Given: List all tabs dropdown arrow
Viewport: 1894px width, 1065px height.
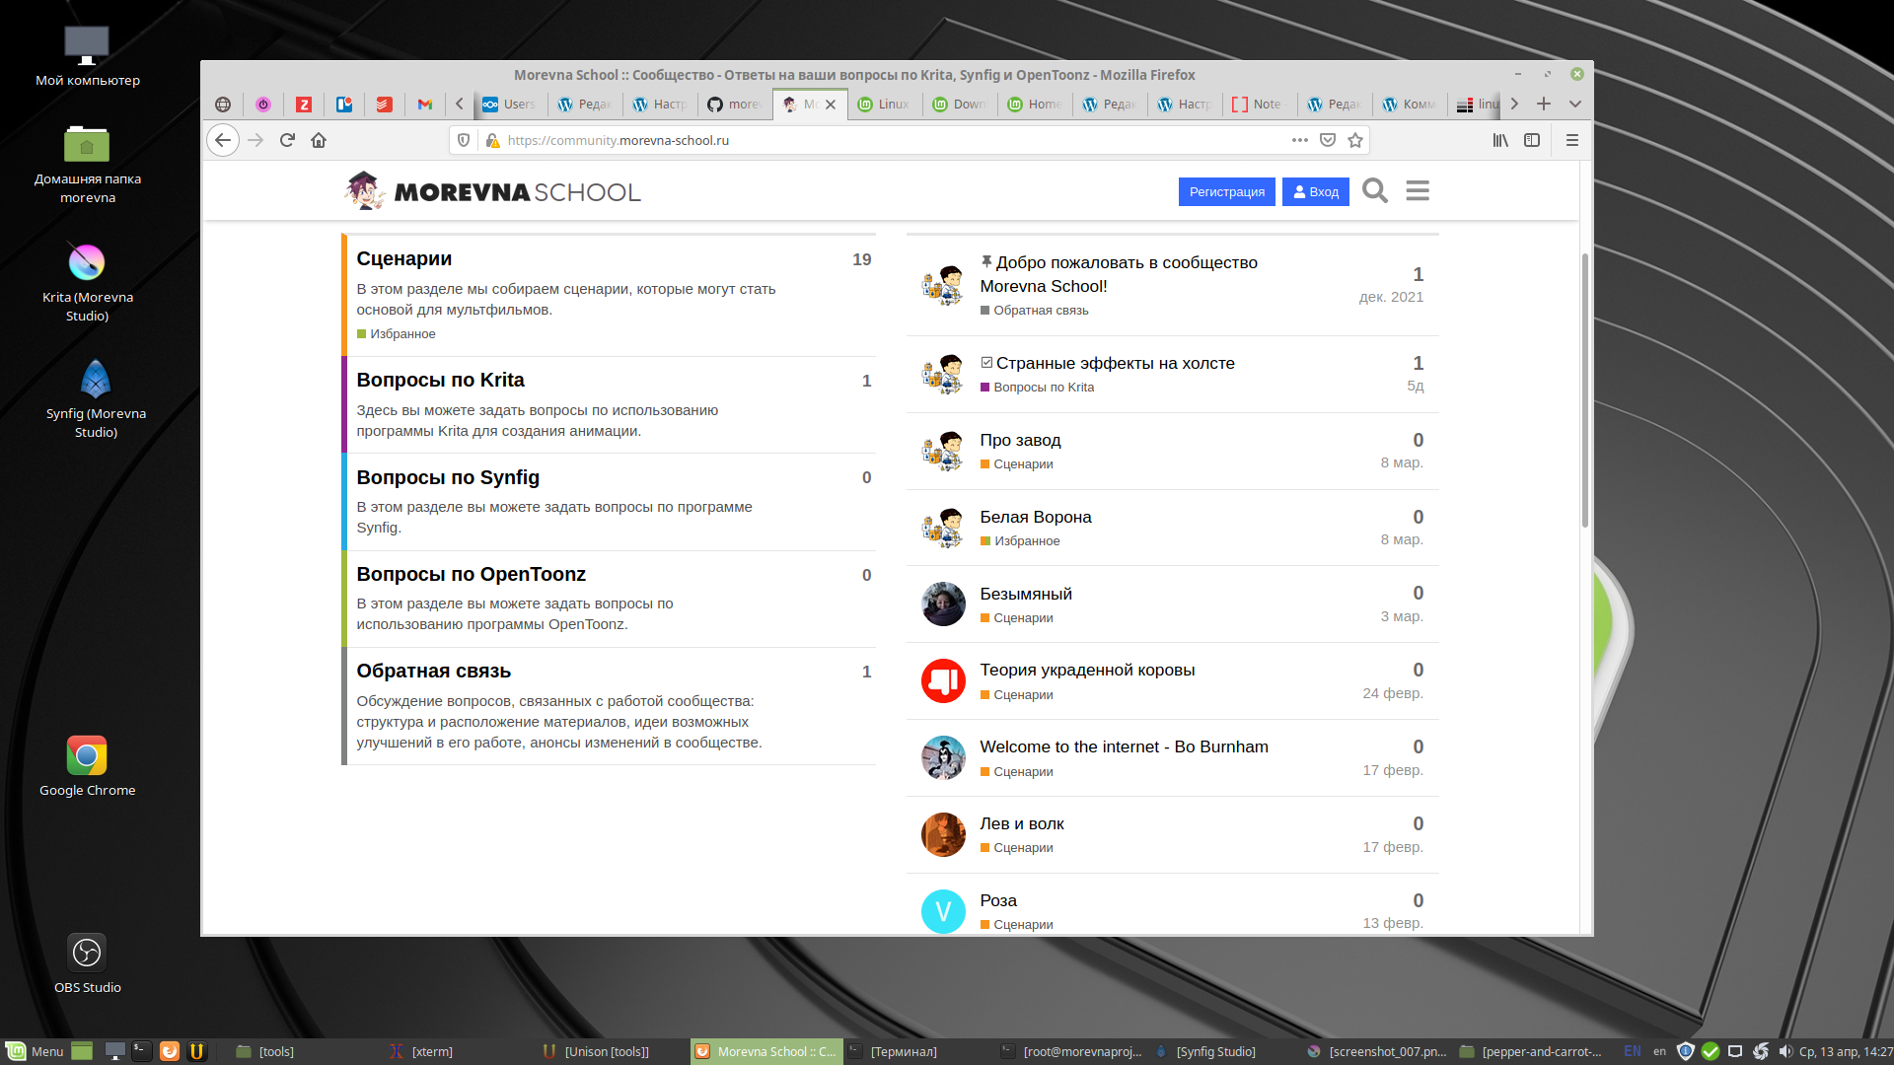Looking at the screenshot, I should point(1575,104).
